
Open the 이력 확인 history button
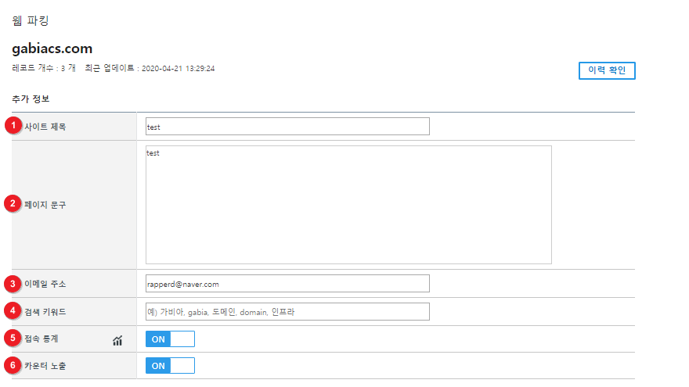(607, 70)
